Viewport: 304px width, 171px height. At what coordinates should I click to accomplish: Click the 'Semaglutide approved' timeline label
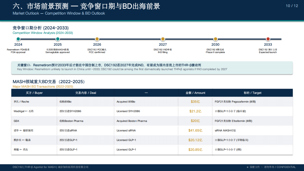pos(58,52)
